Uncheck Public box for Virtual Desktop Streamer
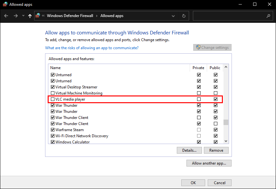276x189 pixels. (x=215, y=87)
